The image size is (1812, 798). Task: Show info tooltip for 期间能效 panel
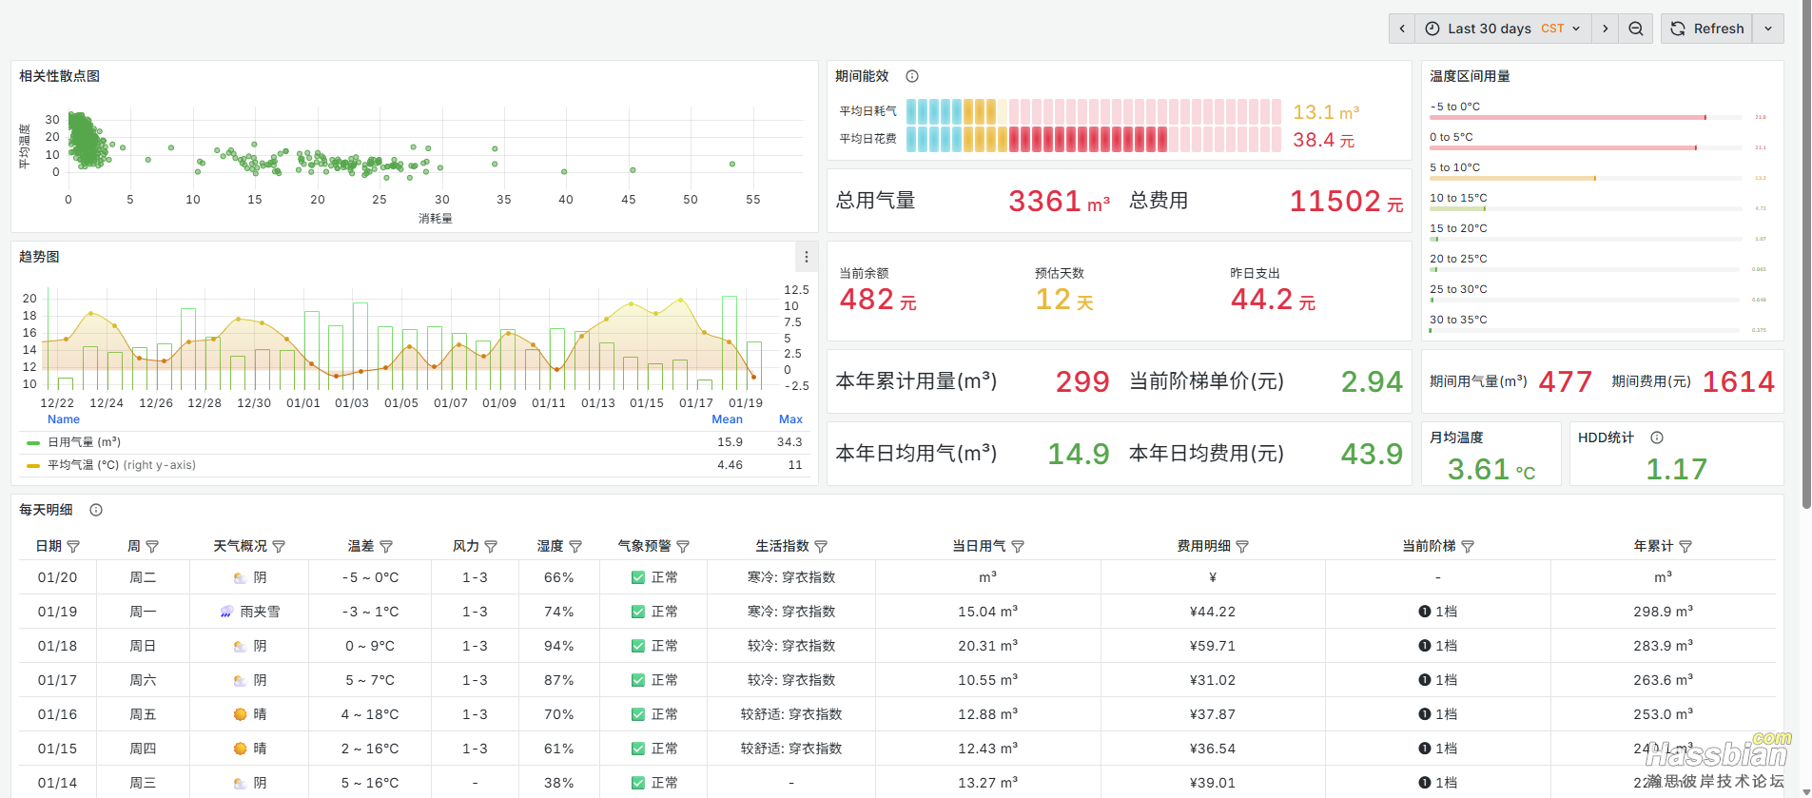coord(912,76)
